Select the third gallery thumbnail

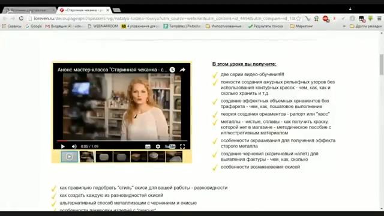[x=104, y=157]
